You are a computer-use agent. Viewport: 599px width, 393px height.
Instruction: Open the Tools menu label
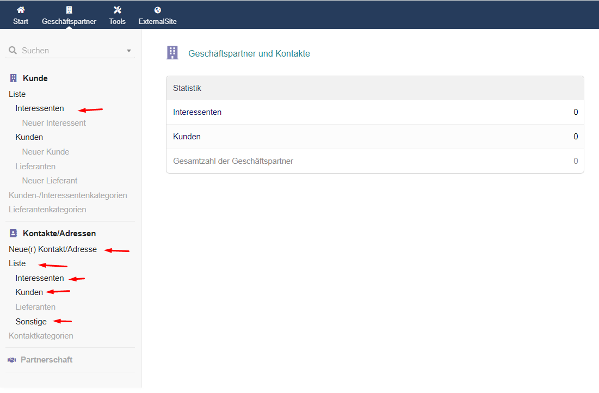(118, 21)
